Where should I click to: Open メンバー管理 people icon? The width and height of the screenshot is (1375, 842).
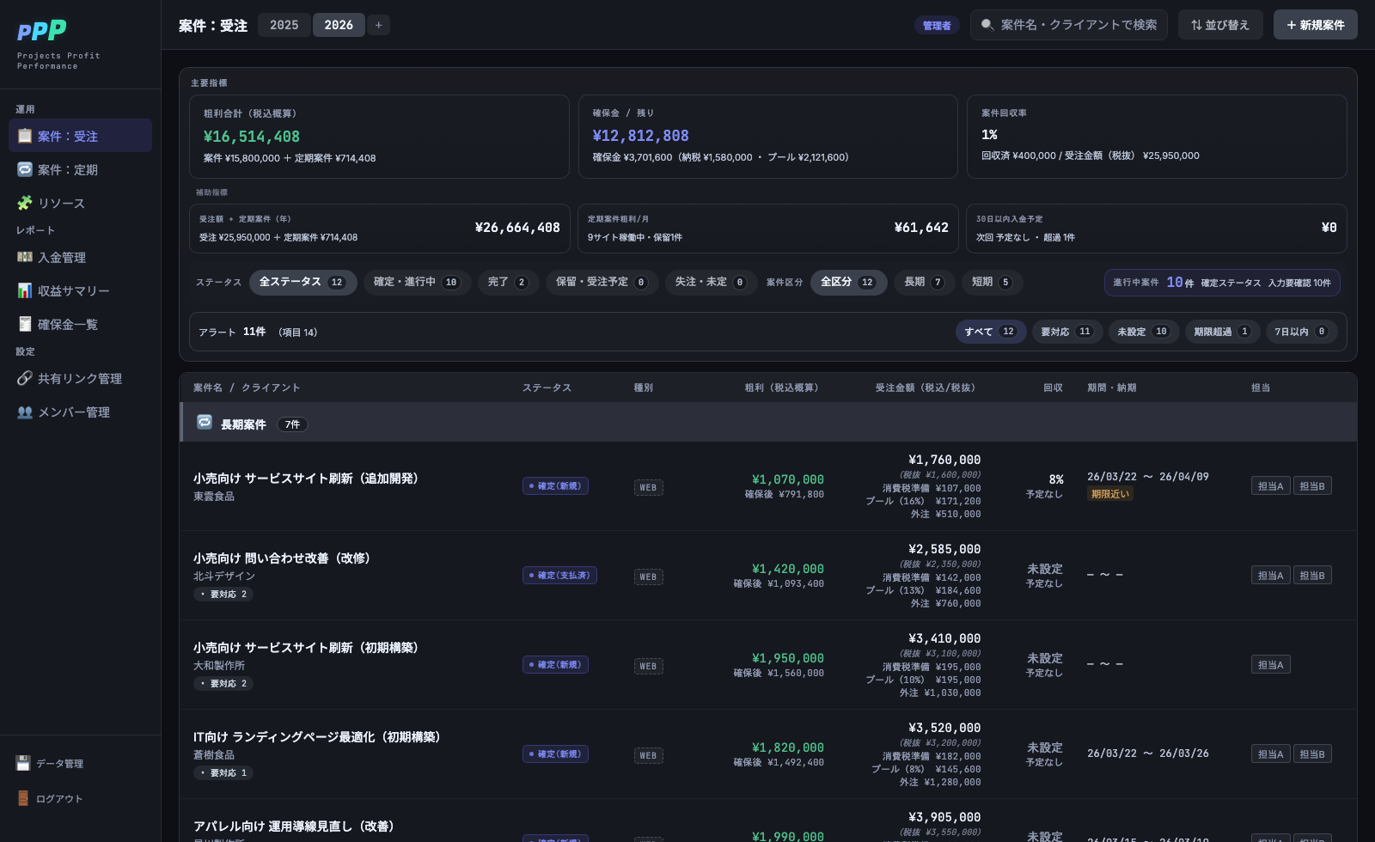pyautogui.click(x=25, y=412)
